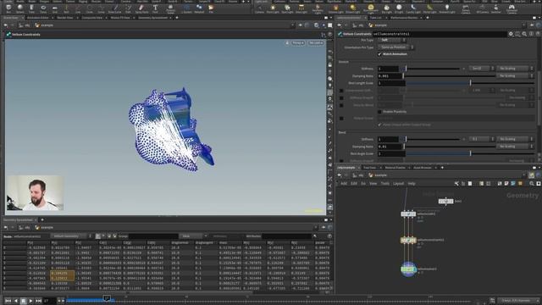Click the example path button in viewport
Screen dimensions: 542x305
tap(45, 25)
